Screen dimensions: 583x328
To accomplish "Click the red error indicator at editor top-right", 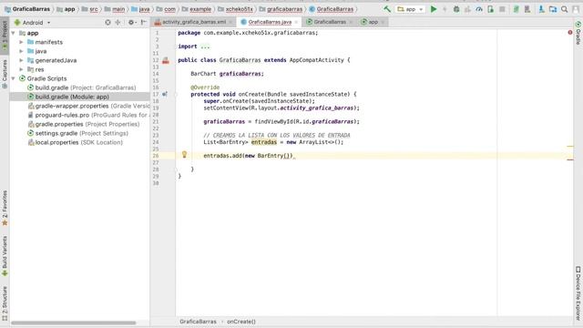I will pyautogui.click(x=570, y=33).
